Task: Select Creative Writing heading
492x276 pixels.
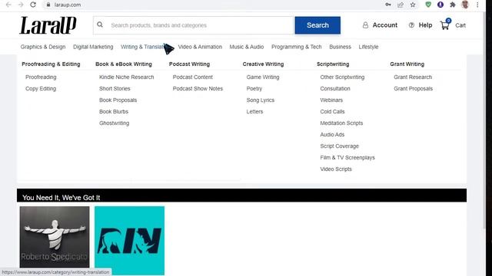Action: point(263,64)
